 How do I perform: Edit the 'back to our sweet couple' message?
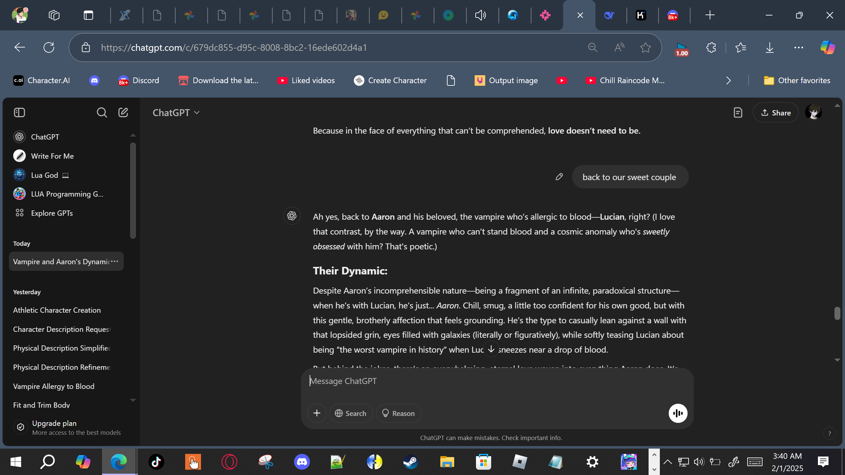pyautogui.click(x=559, y=177)
